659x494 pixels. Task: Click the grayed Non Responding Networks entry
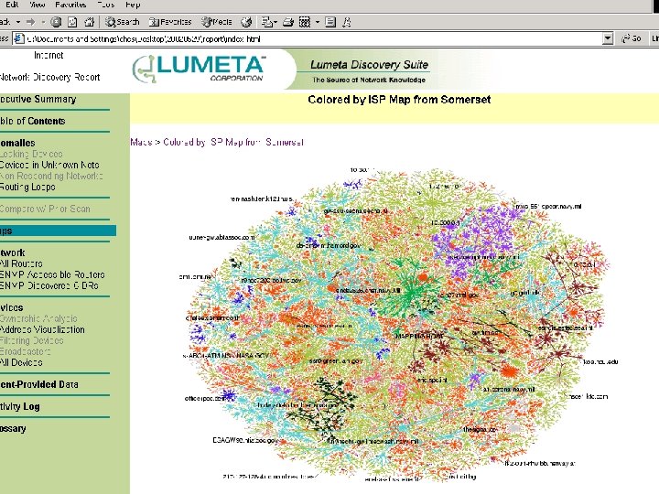(x=51, y=176)
